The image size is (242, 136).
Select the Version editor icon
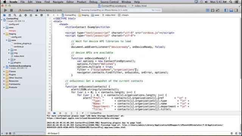pos(218,10)
